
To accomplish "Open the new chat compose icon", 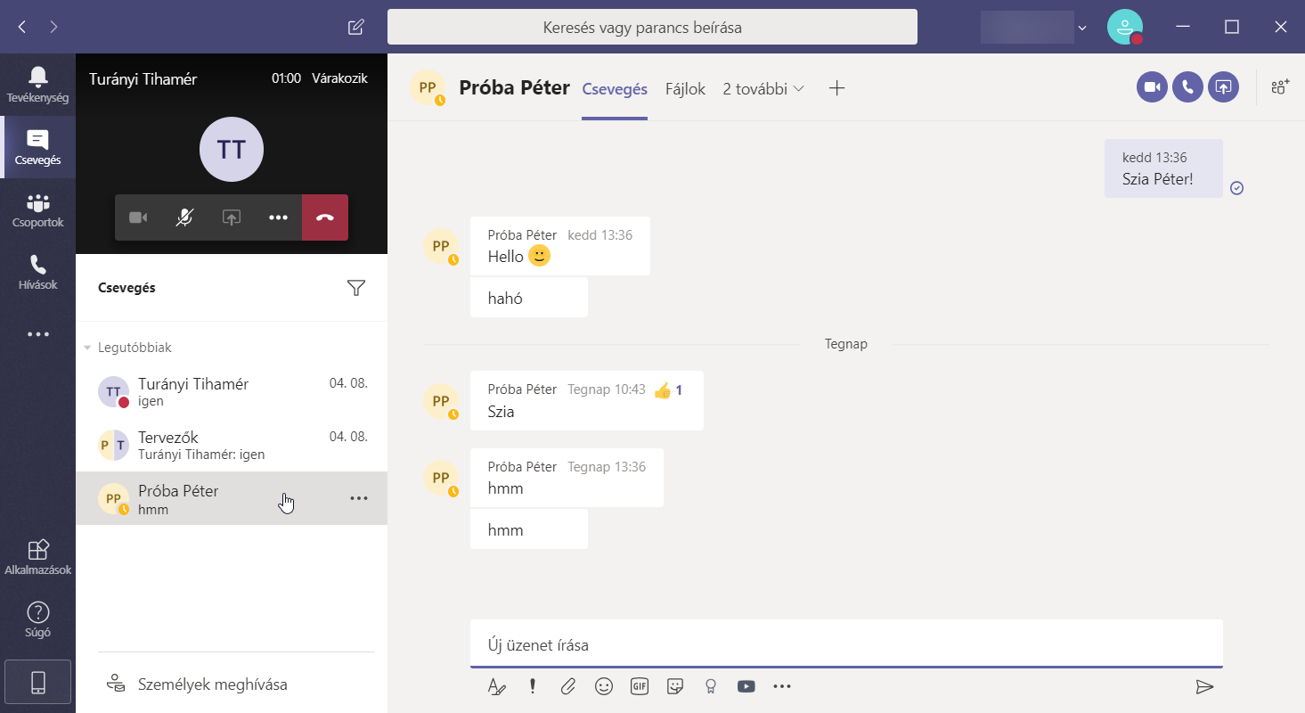I will click(355, 27).
